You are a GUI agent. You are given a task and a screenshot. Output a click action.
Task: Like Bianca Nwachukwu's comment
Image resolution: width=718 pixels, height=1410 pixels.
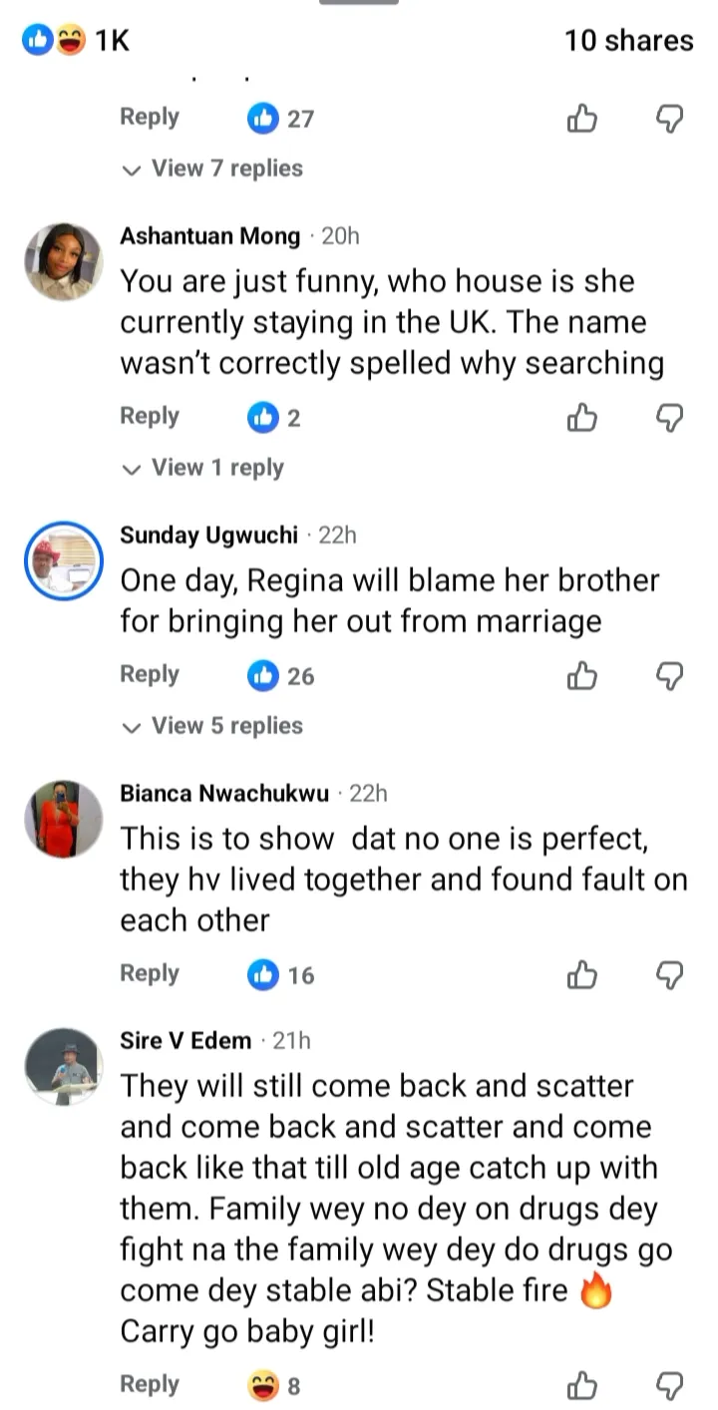(581, 975)
